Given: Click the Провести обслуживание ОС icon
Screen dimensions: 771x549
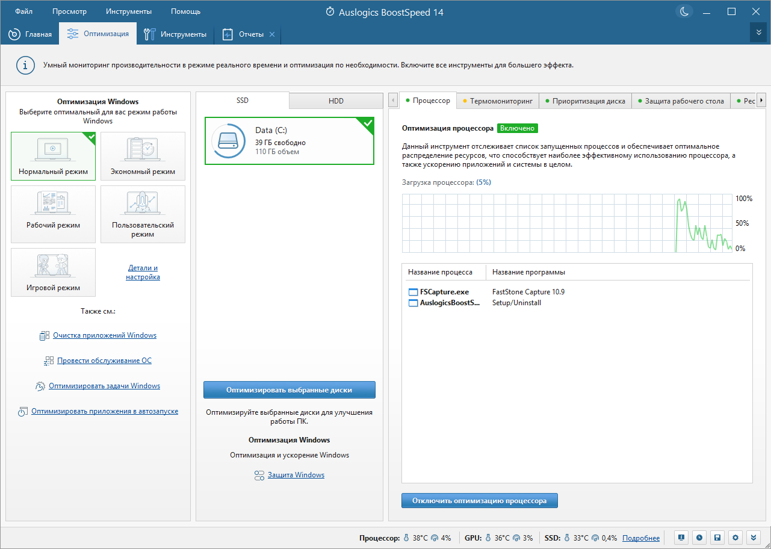Looking at the screenshot, I should click(49, 361).
